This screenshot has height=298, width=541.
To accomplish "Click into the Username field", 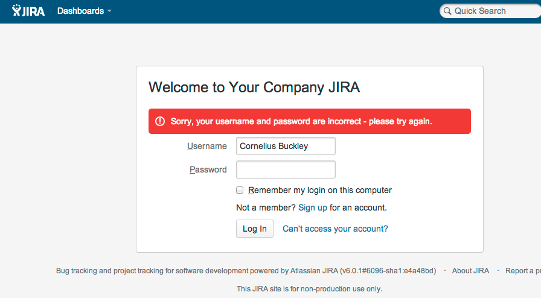I will [286, 146].
